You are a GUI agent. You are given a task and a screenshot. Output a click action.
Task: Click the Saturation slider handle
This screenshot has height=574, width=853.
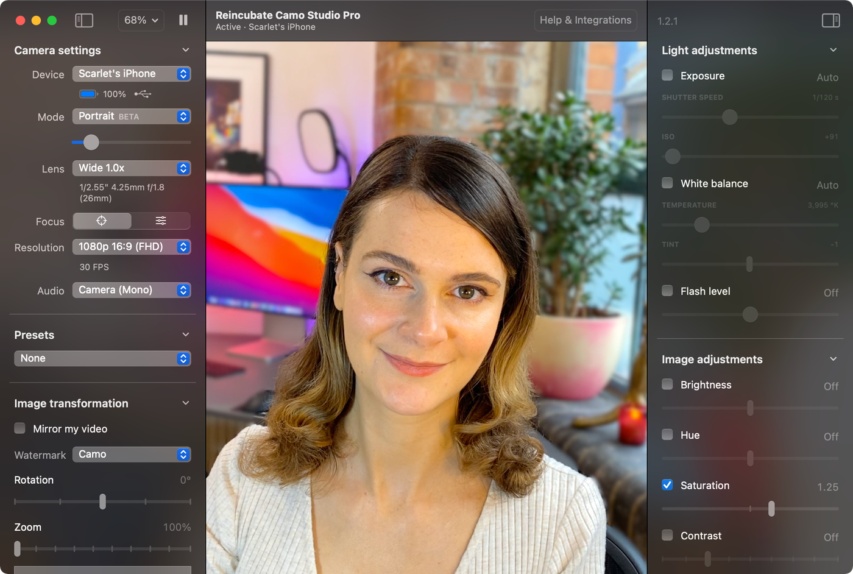pos(771,508)
